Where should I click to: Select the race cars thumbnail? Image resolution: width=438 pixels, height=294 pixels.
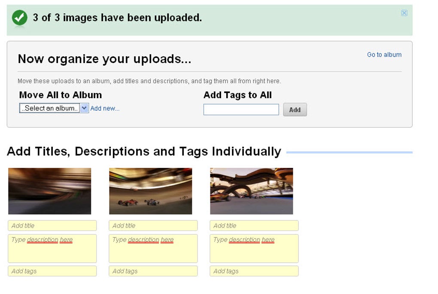pos(151,191)
